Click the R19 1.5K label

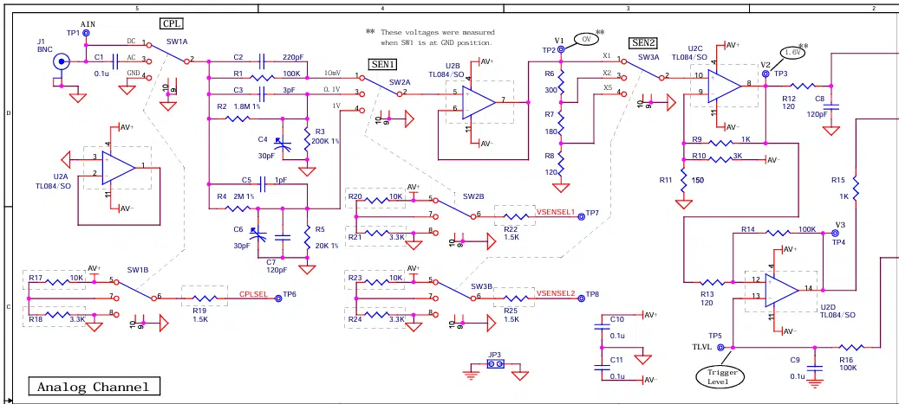point(200,314)
